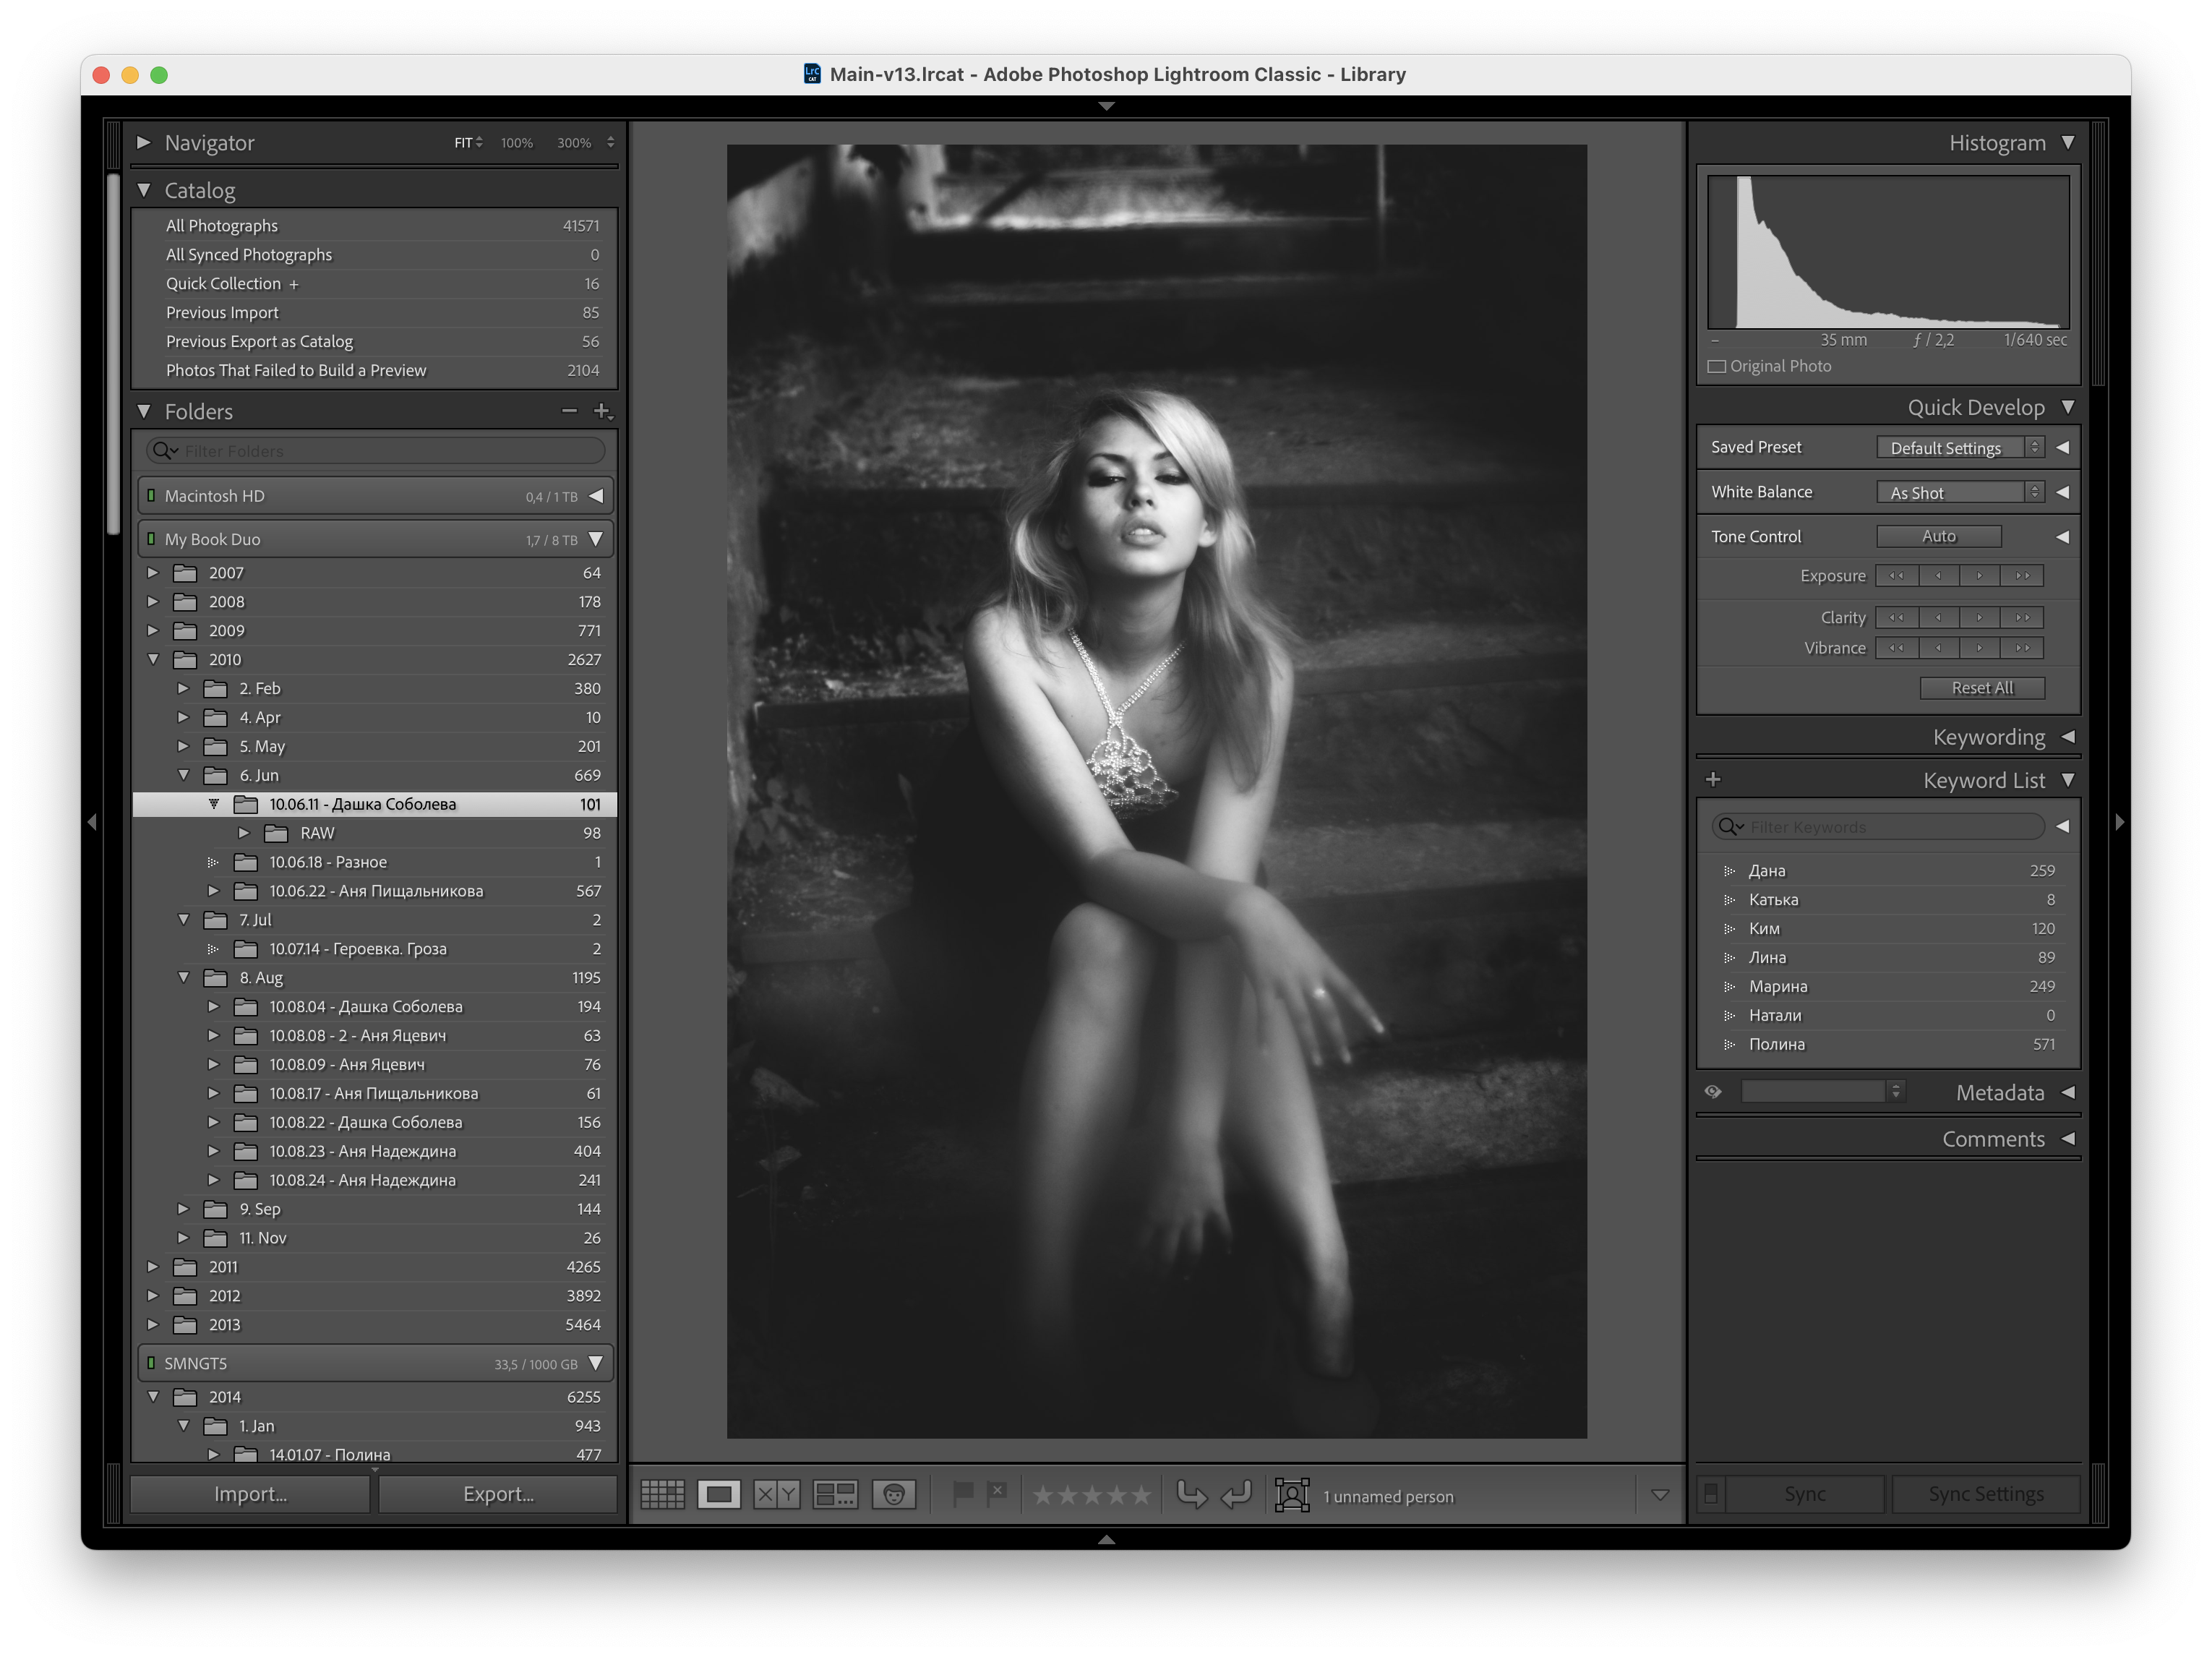The width and height of the screenshot is (2212, 1657).
Task: Collapse the Quick Develop panel
Action: pos(2068,408)
